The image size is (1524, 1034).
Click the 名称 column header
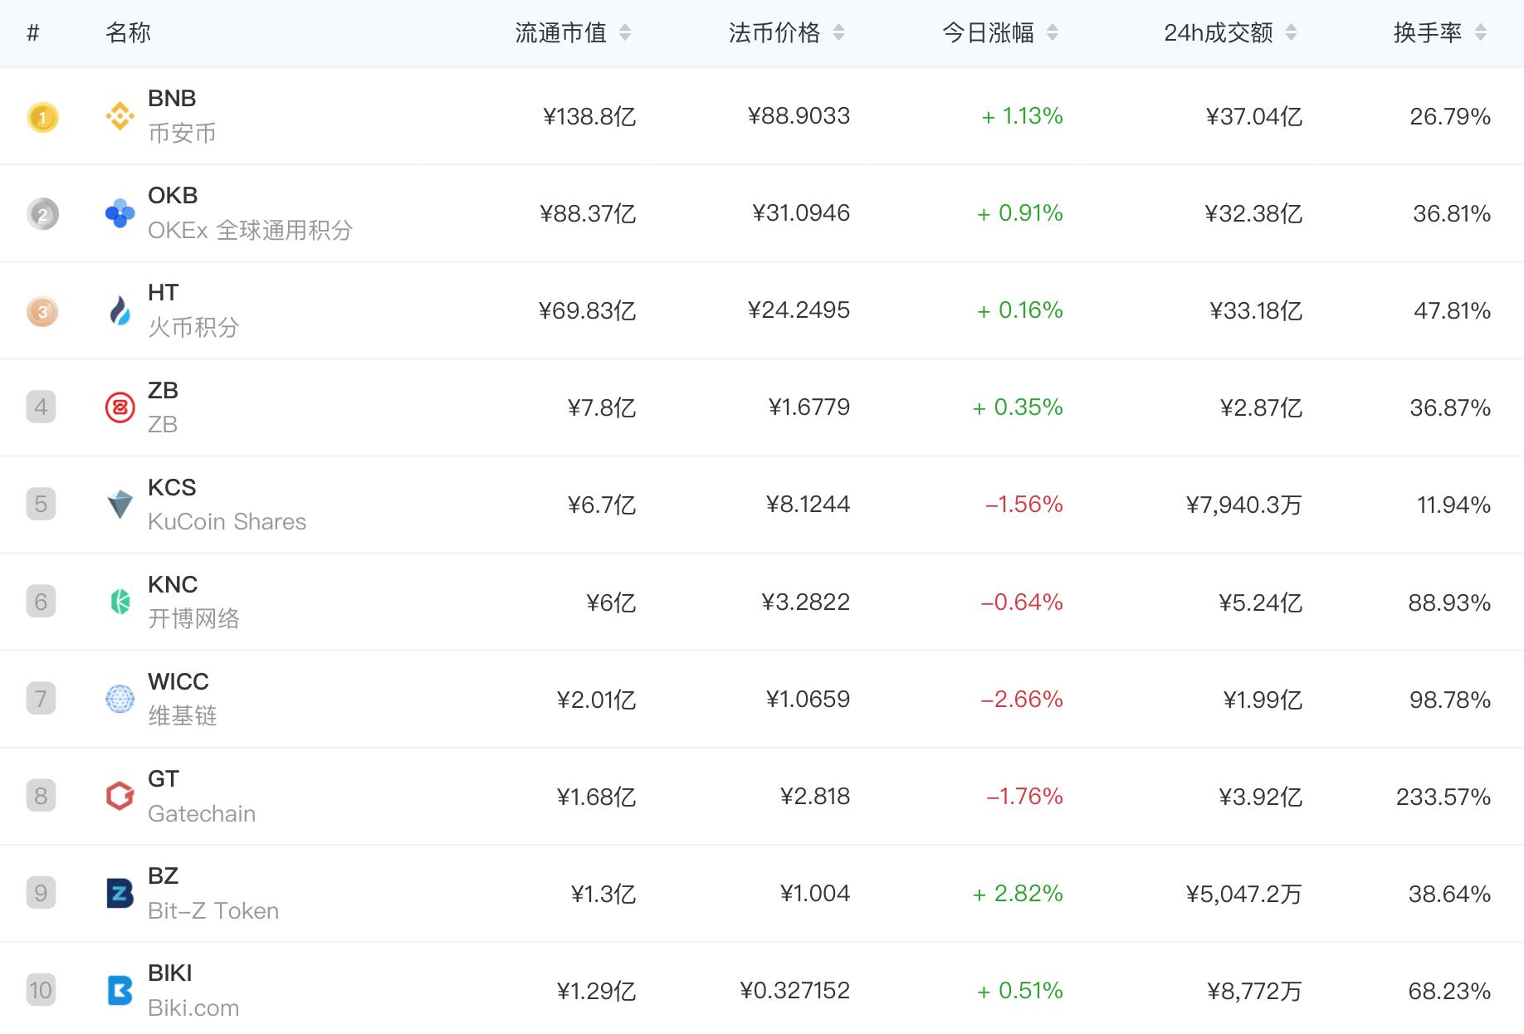tap(129, 33)
